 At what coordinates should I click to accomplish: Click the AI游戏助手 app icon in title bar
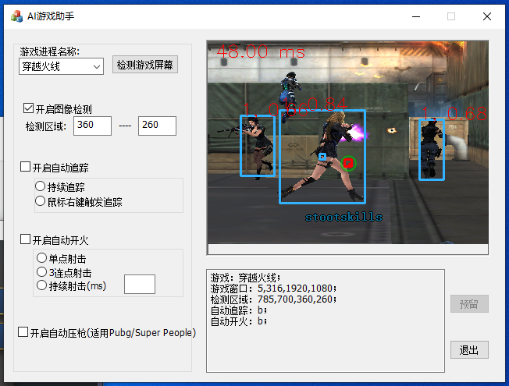[x=17, y=16]
